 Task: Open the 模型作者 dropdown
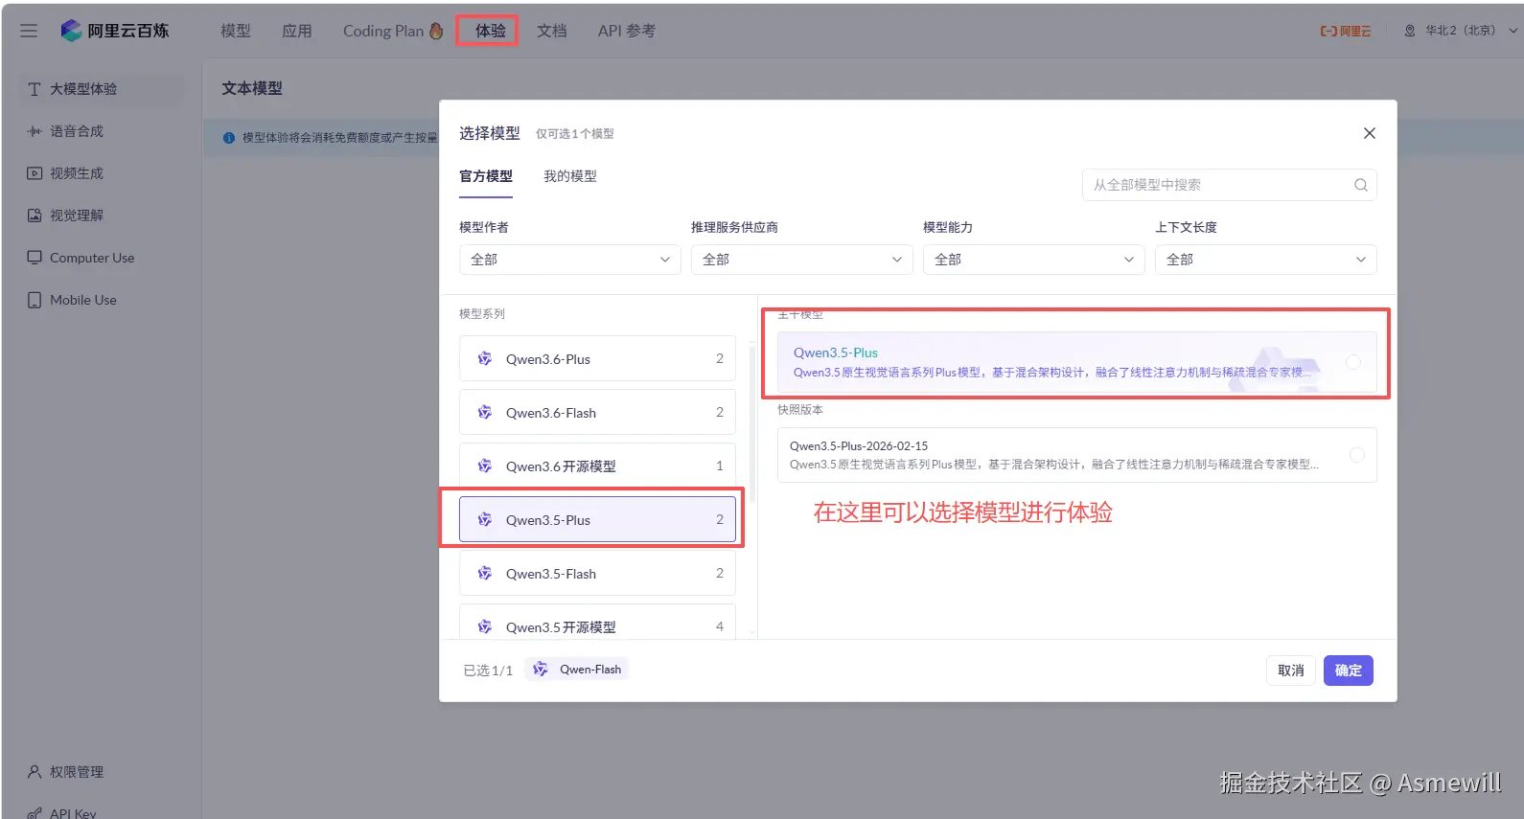click(570, 260)
